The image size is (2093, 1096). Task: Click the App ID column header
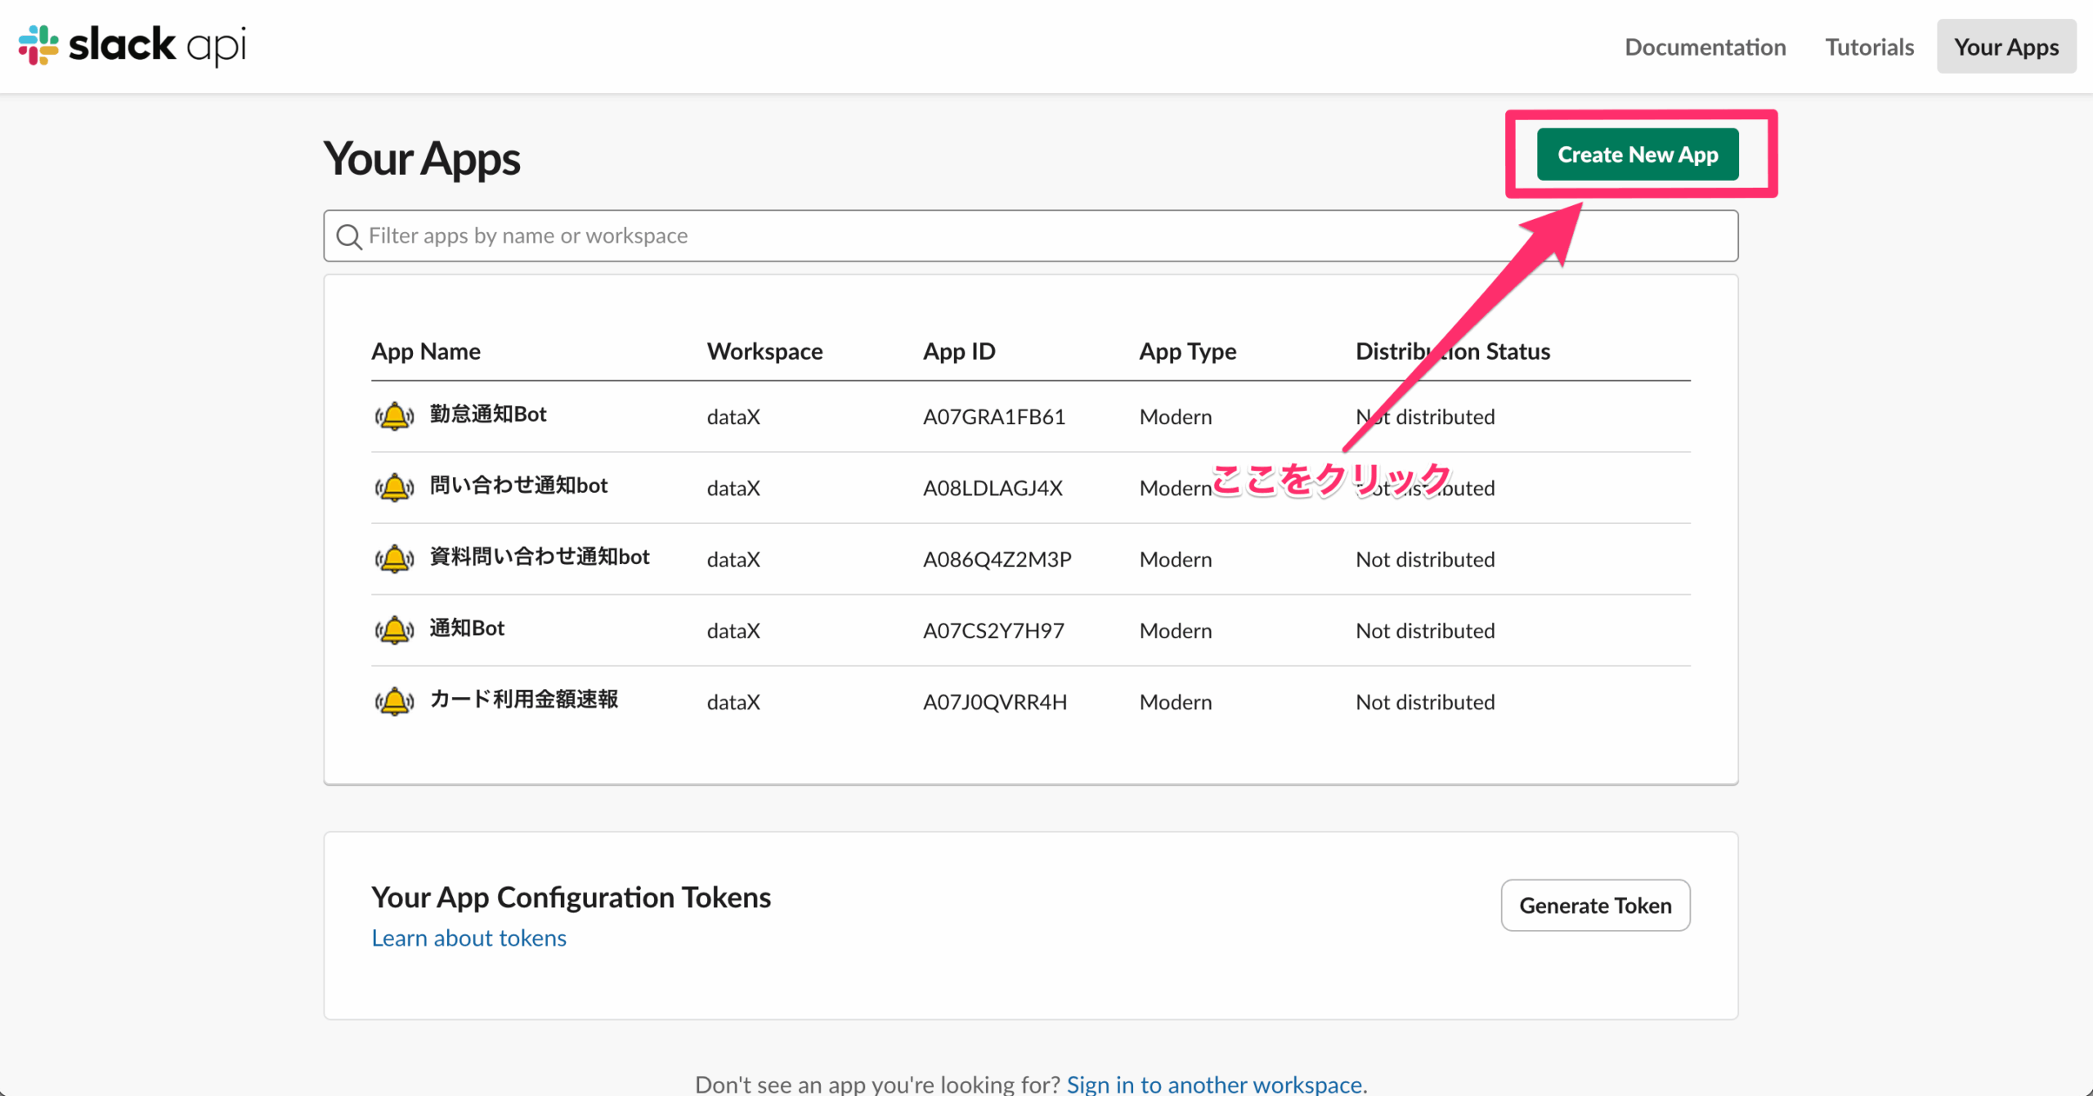click(959, 351)
